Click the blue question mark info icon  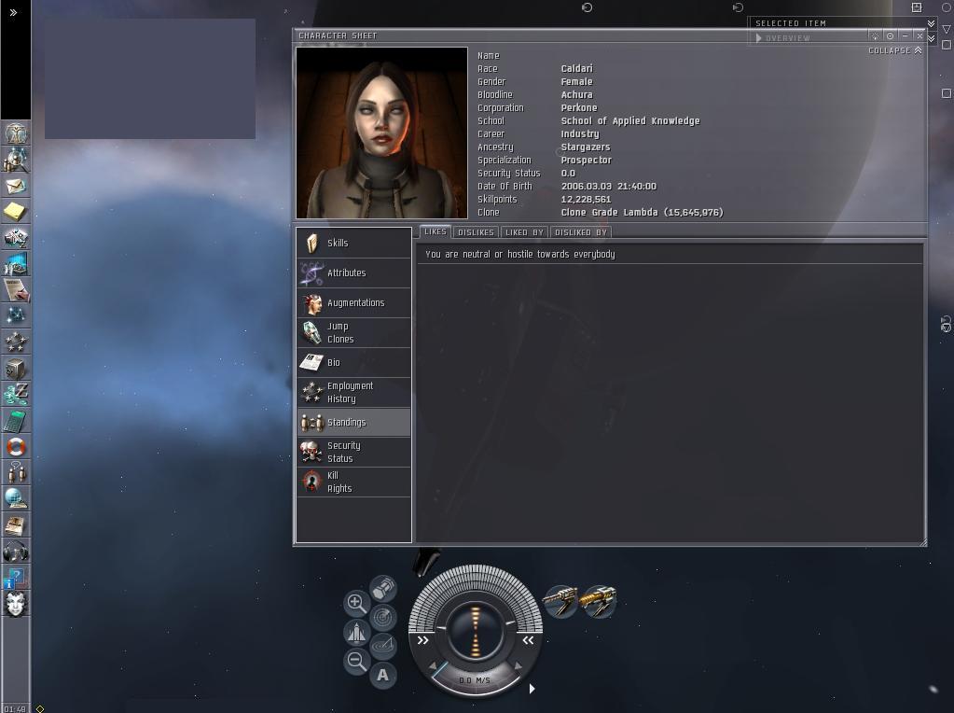pyautogui.click(x=16, y=578)
